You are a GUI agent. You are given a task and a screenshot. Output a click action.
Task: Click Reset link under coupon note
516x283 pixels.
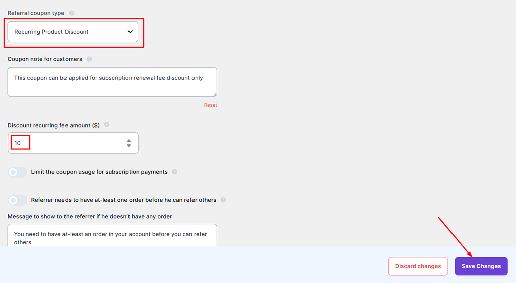[x=210, y=105]
